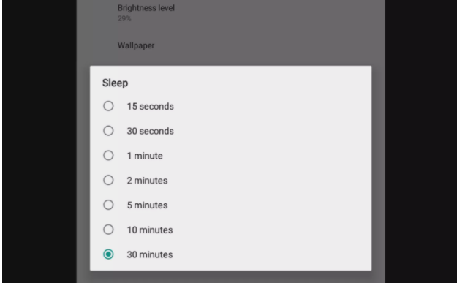Set sleep to 2 minutes radio circle

coord(108,180)
